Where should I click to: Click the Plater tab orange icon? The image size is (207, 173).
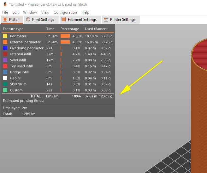point(5,20)
